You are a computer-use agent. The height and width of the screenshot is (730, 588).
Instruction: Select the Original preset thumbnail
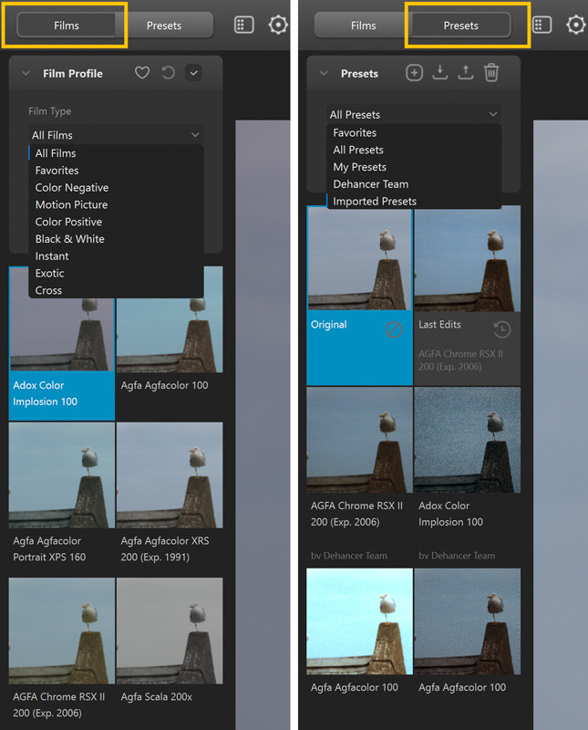(x=359, y=259)
